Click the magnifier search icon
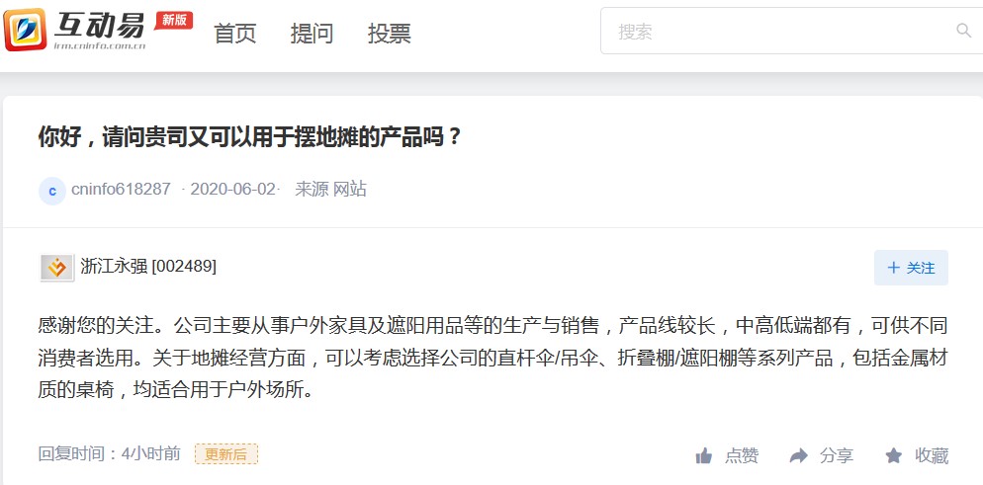 pos(963,30)
